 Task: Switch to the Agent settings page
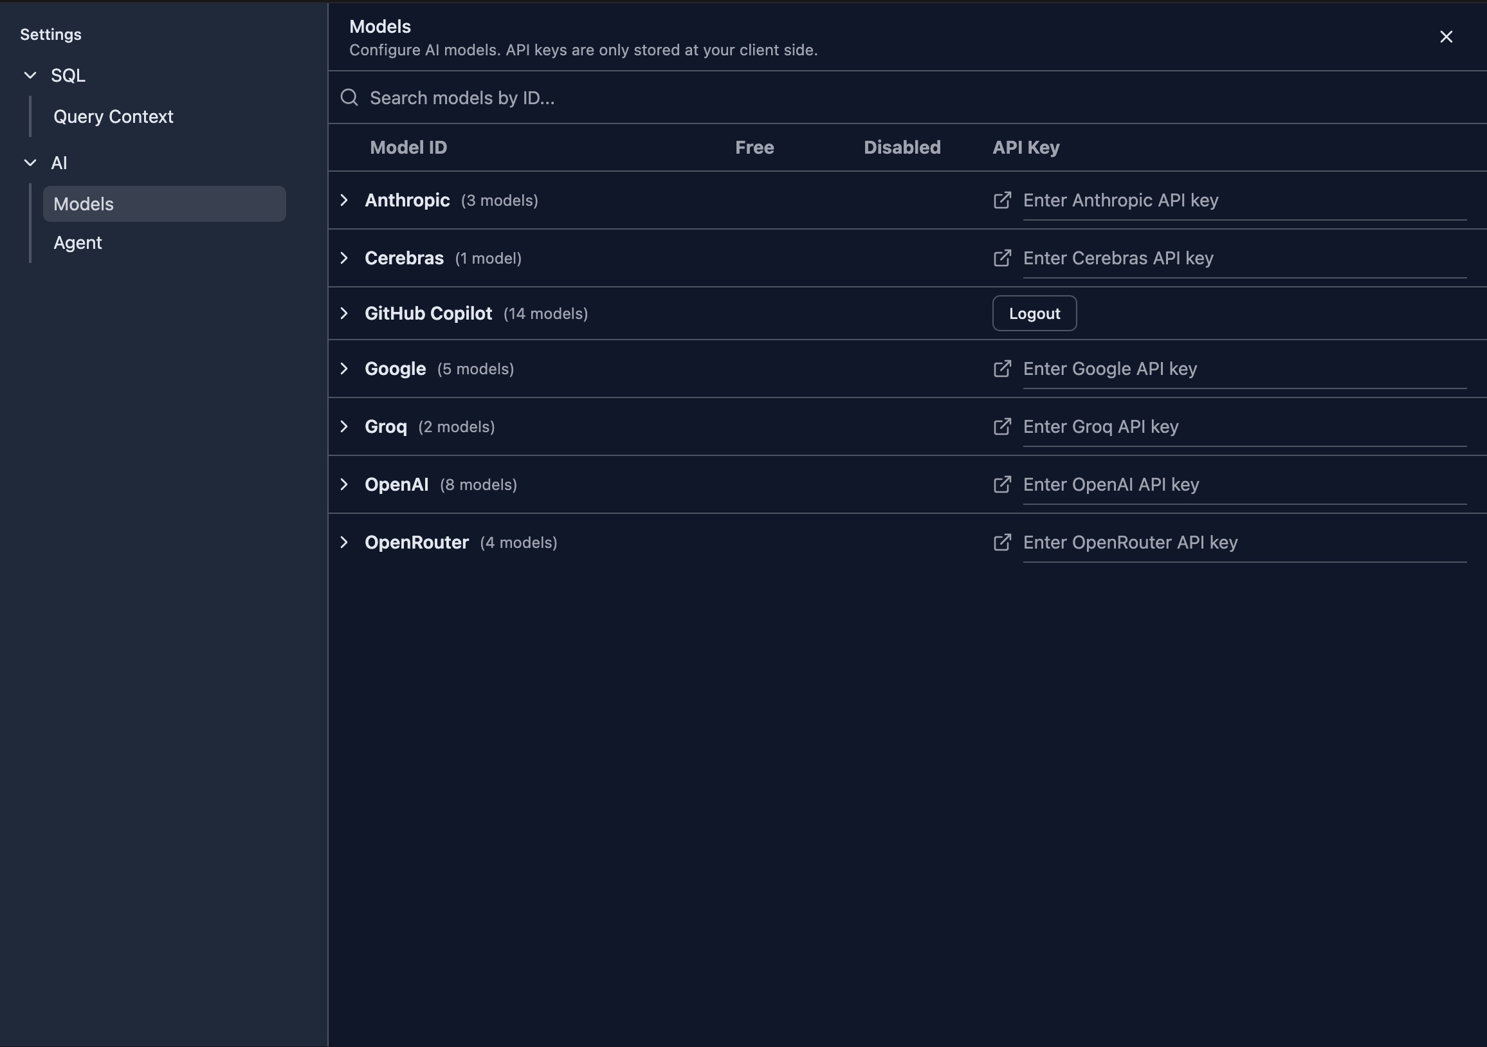click(x=78, y=242)
